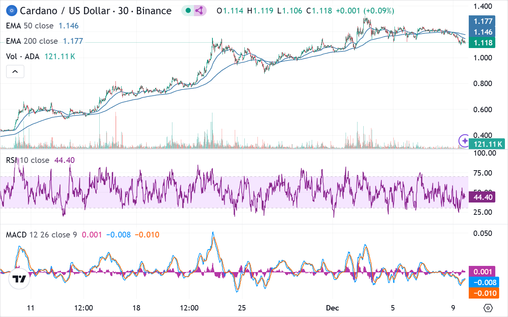This screenshot has height=317, width=508.
Task: Click the 121.11 K volume axis tag
Action: click(488, 144)
